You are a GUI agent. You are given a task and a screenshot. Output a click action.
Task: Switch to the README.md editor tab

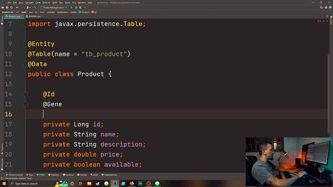pyautogui.click(x=34, y=16)
